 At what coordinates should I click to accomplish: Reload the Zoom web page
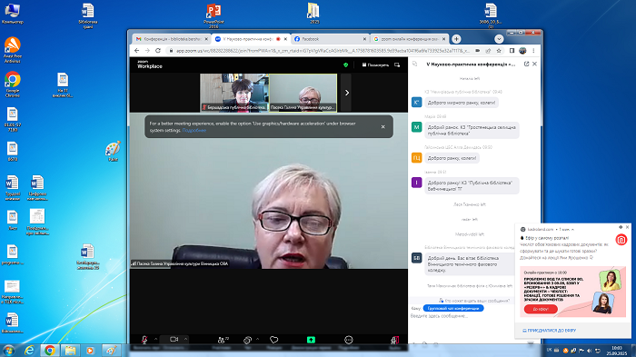coord(158,51)
